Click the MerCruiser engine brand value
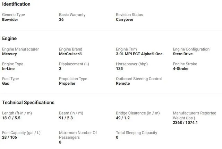 click(x=70, y=54)
